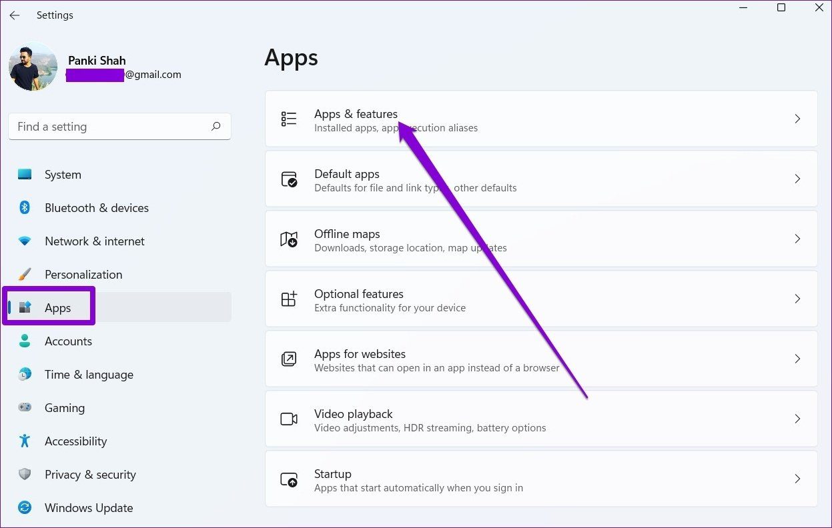Click the Optional features grid icon
The image size is (832, 528).
click(x=289, y=299)
